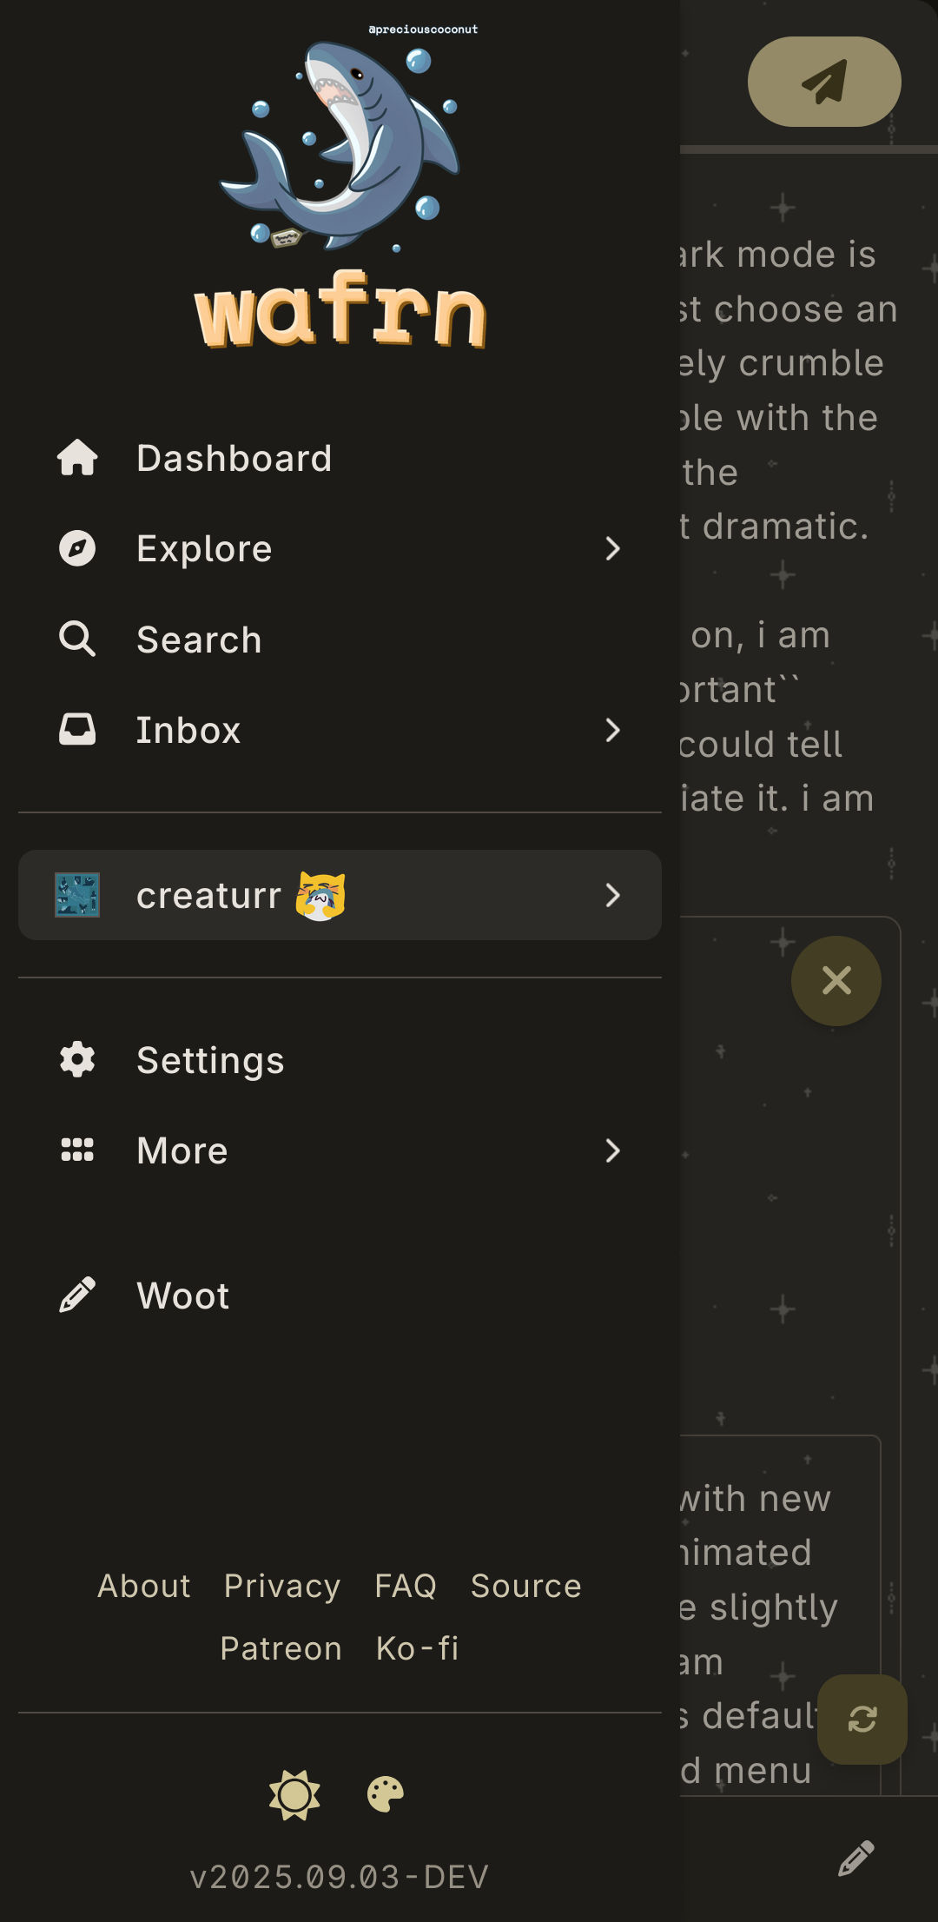Open the Privacy link
This screenshot has height=1922, width=938.
pos(282,1586)
